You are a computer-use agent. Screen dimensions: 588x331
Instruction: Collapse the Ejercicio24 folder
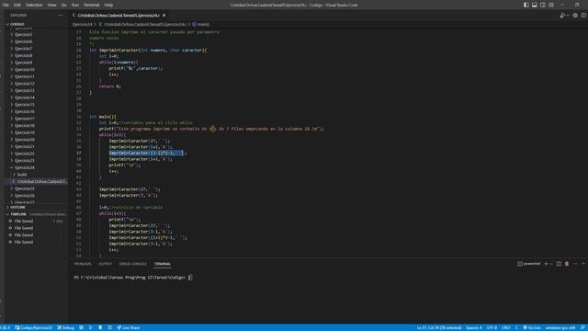(x=36, y=167)
